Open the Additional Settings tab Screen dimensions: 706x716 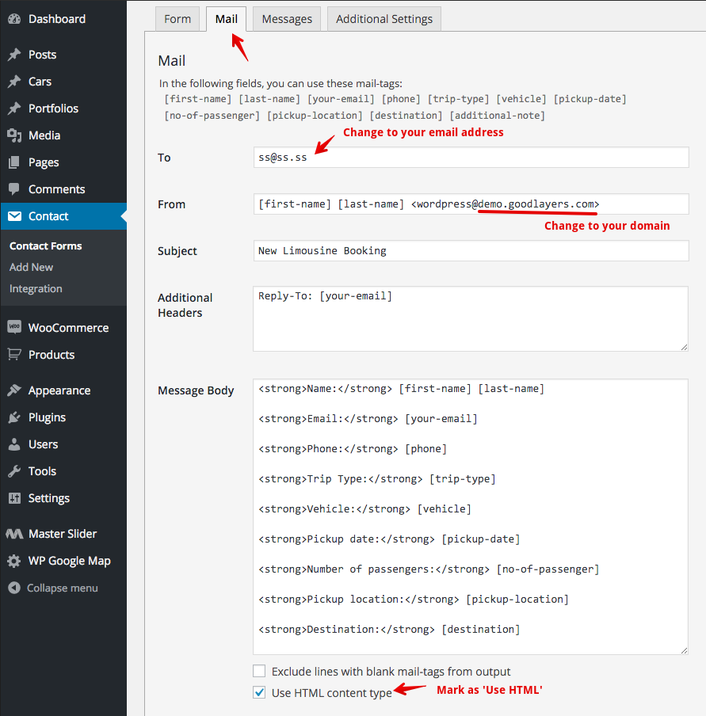pos(384,19)
